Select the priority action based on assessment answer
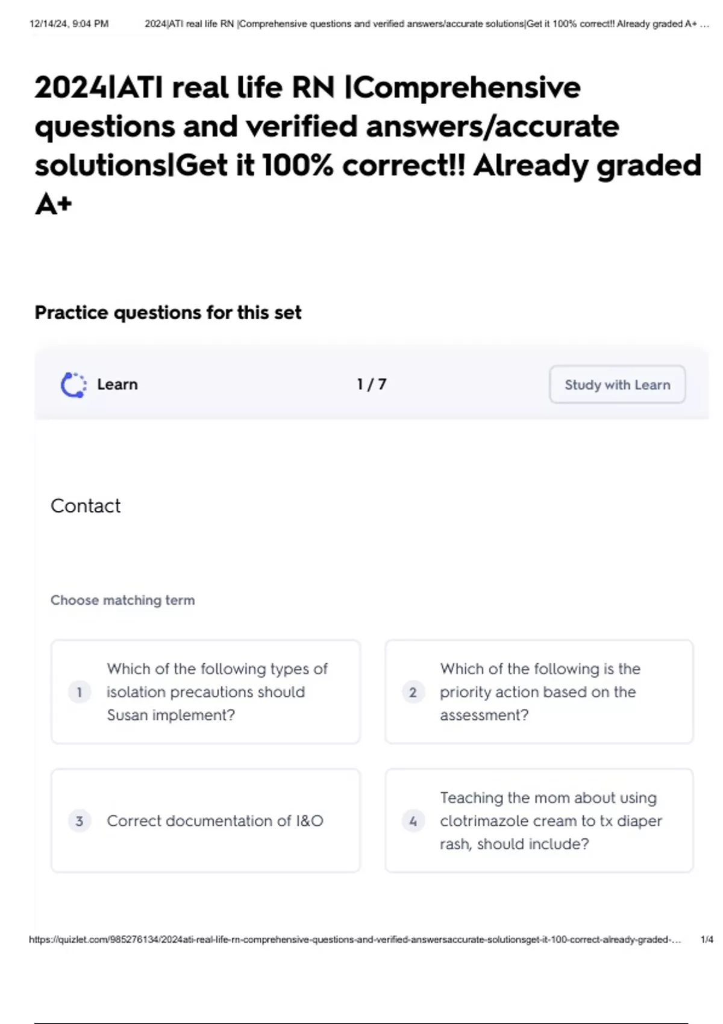Viewport: 723px width, 1024px height. coord(539,692)
